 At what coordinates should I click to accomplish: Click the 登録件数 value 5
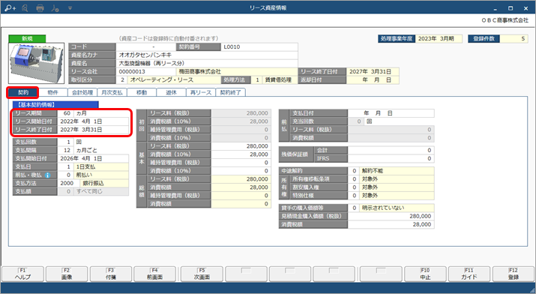pyautogui.click(x=514, y=39)
